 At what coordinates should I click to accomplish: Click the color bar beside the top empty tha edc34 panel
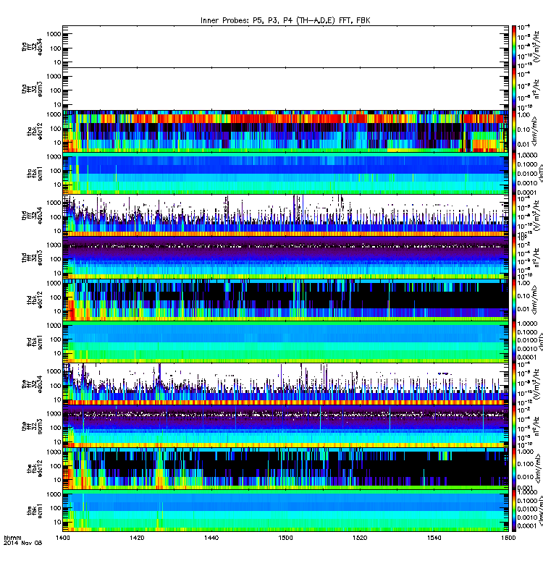[514, 46]
